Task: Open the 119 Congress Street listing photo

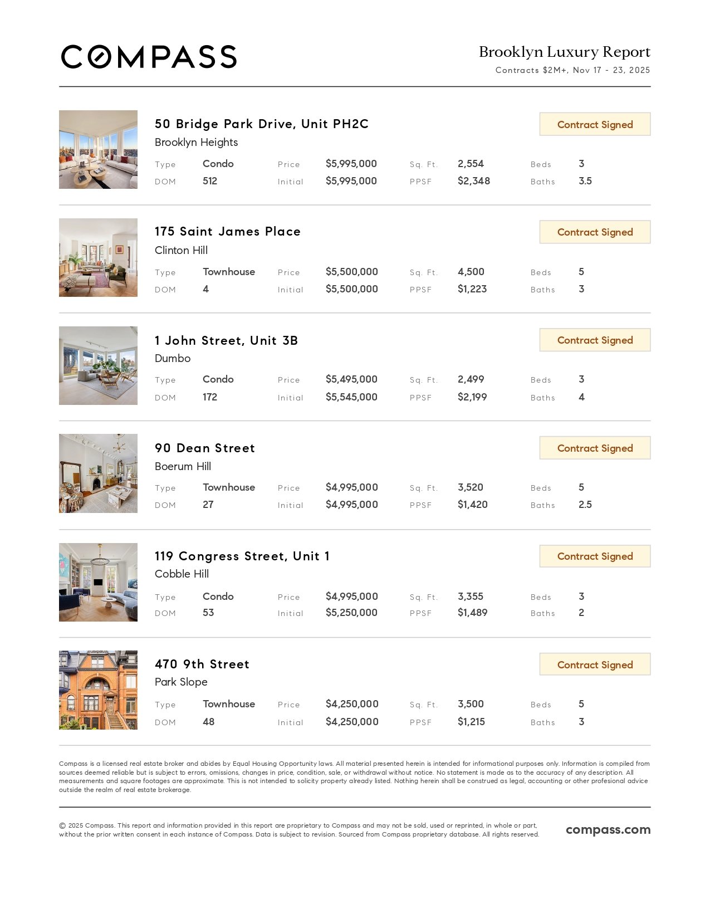Action: pos(98,582)
